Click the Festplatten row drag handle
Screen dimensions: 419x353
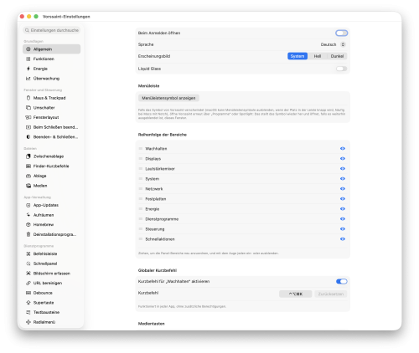pos(141,199)
